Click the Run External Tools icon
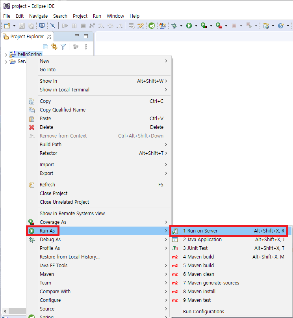The image size is (293, 318). [219, 26]
